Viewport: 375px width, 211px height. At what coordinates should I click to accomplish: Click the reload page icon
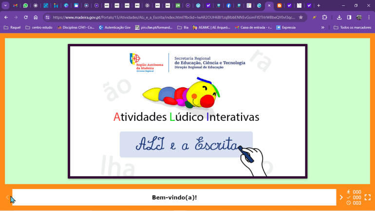tap(25, 17)
